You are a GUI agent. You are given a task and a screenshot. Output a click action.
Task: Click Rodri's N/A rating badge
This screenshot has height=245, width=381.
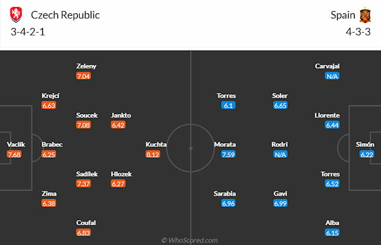[280, 154]
